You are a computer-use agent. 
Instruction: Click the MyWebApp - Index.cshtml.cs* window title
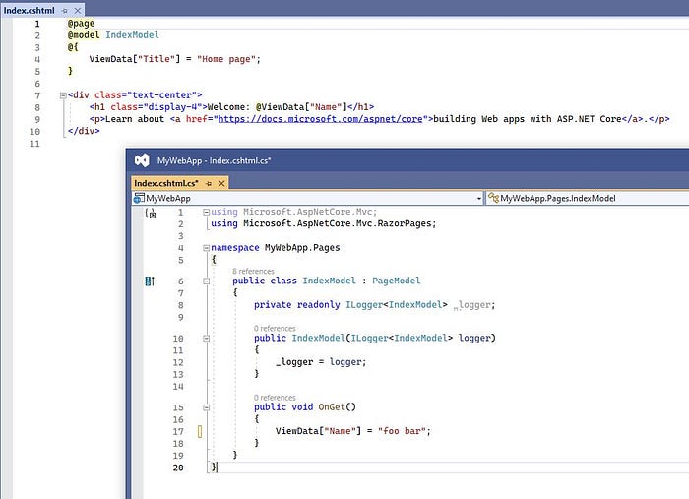[214, 160]
